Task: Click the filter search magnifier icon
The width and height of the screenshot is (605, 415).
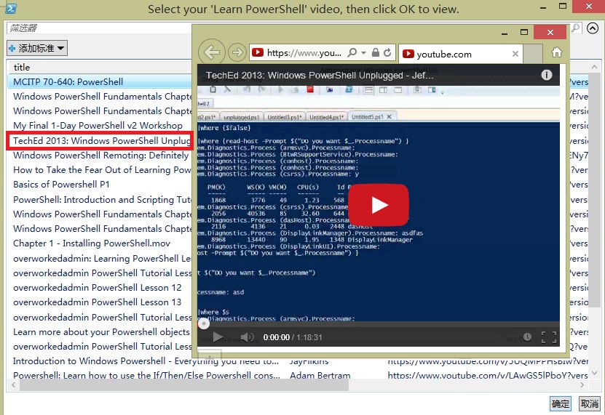Action: point(576,28)
